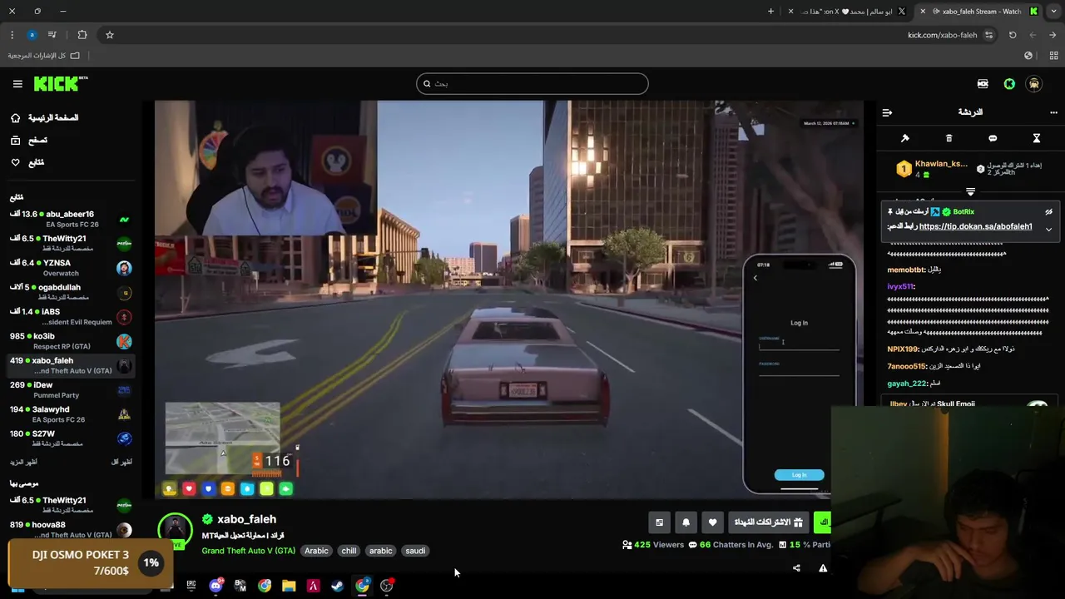The width and height of the screenshot is (1065, 599).
Task: Toggle follow heart button
Action: 712,522
